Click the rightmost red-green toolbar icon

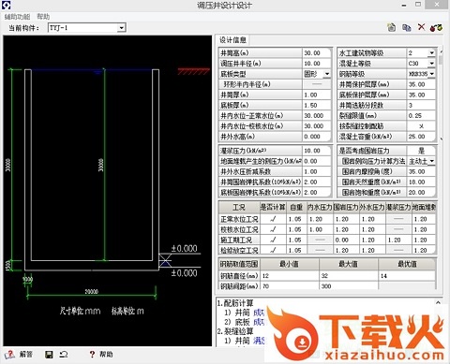click(x=436, y=27)
